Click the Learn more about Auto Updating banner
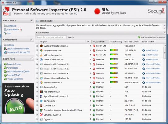This screenshot has height=124, width=168. (x=18, y=99)
